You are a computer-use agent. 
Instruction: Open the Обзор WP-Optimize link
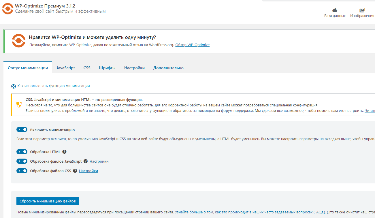click(x=193, y=45)
